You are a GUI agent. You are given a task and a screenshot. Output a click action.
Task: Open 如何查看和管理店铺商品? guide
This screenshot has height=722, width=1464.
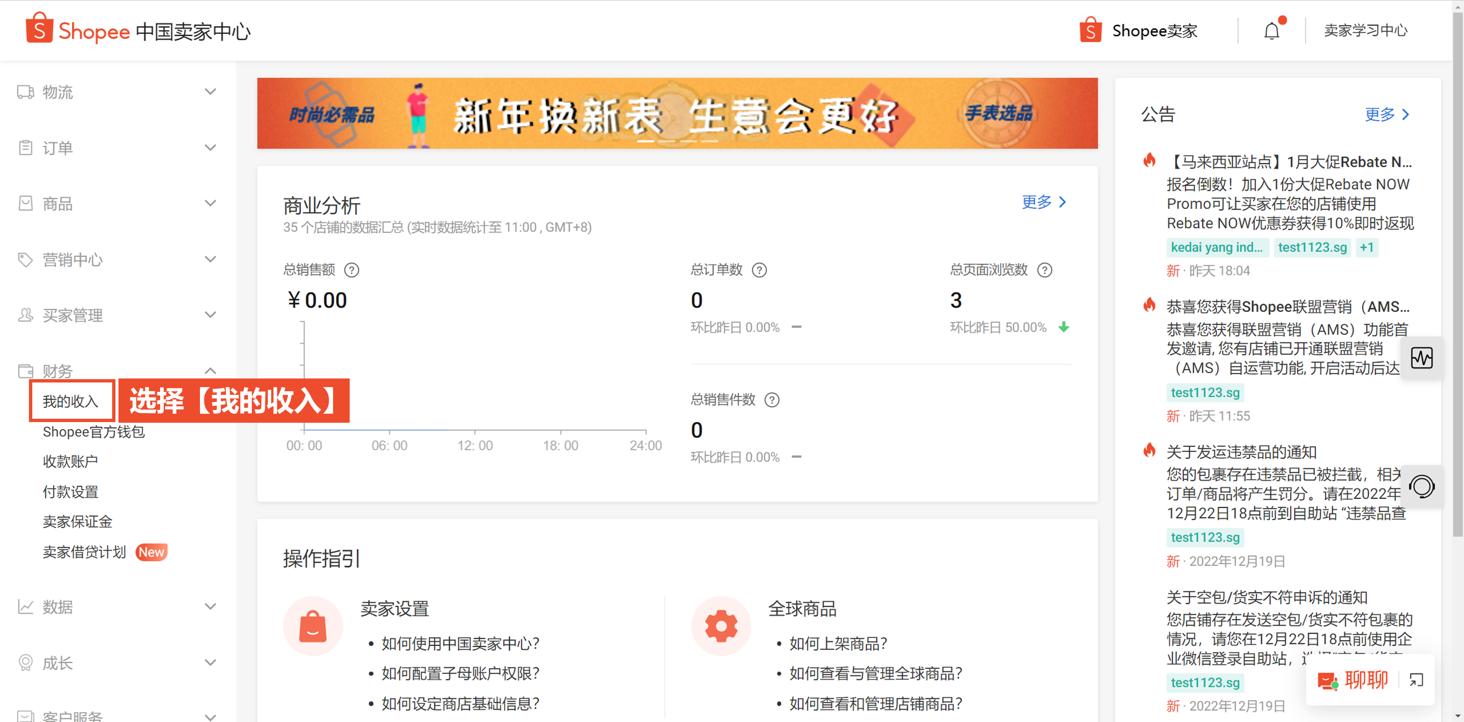[876, 704]
